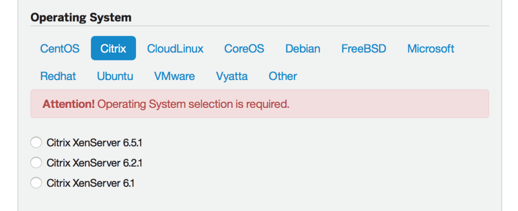The width and height of the screenshot is (518, 211).
Task: Click the Citrix XenServer 6.2.1 text label
Action: 94,163
